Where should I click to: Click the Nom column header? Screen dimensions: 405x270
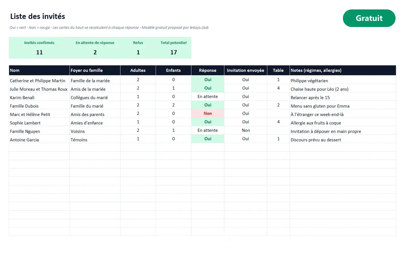coord(39,70)
